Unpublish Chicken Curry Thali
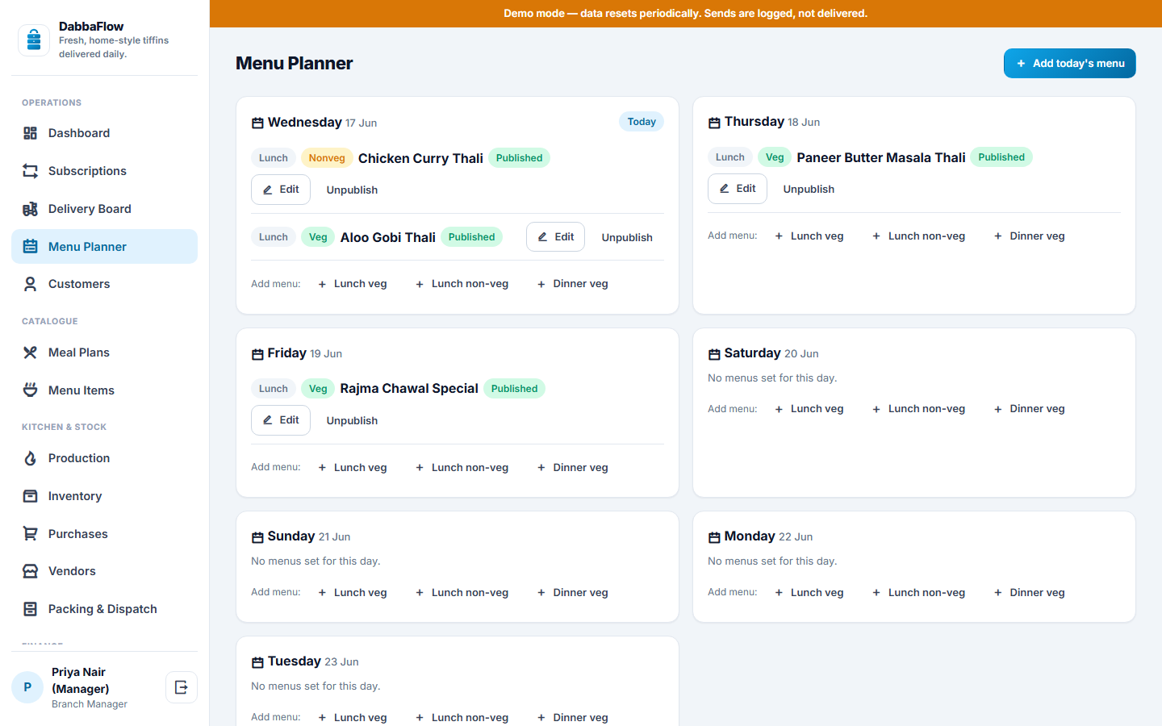Viewport: 1162px width, 726px height. tap(352, 190)
